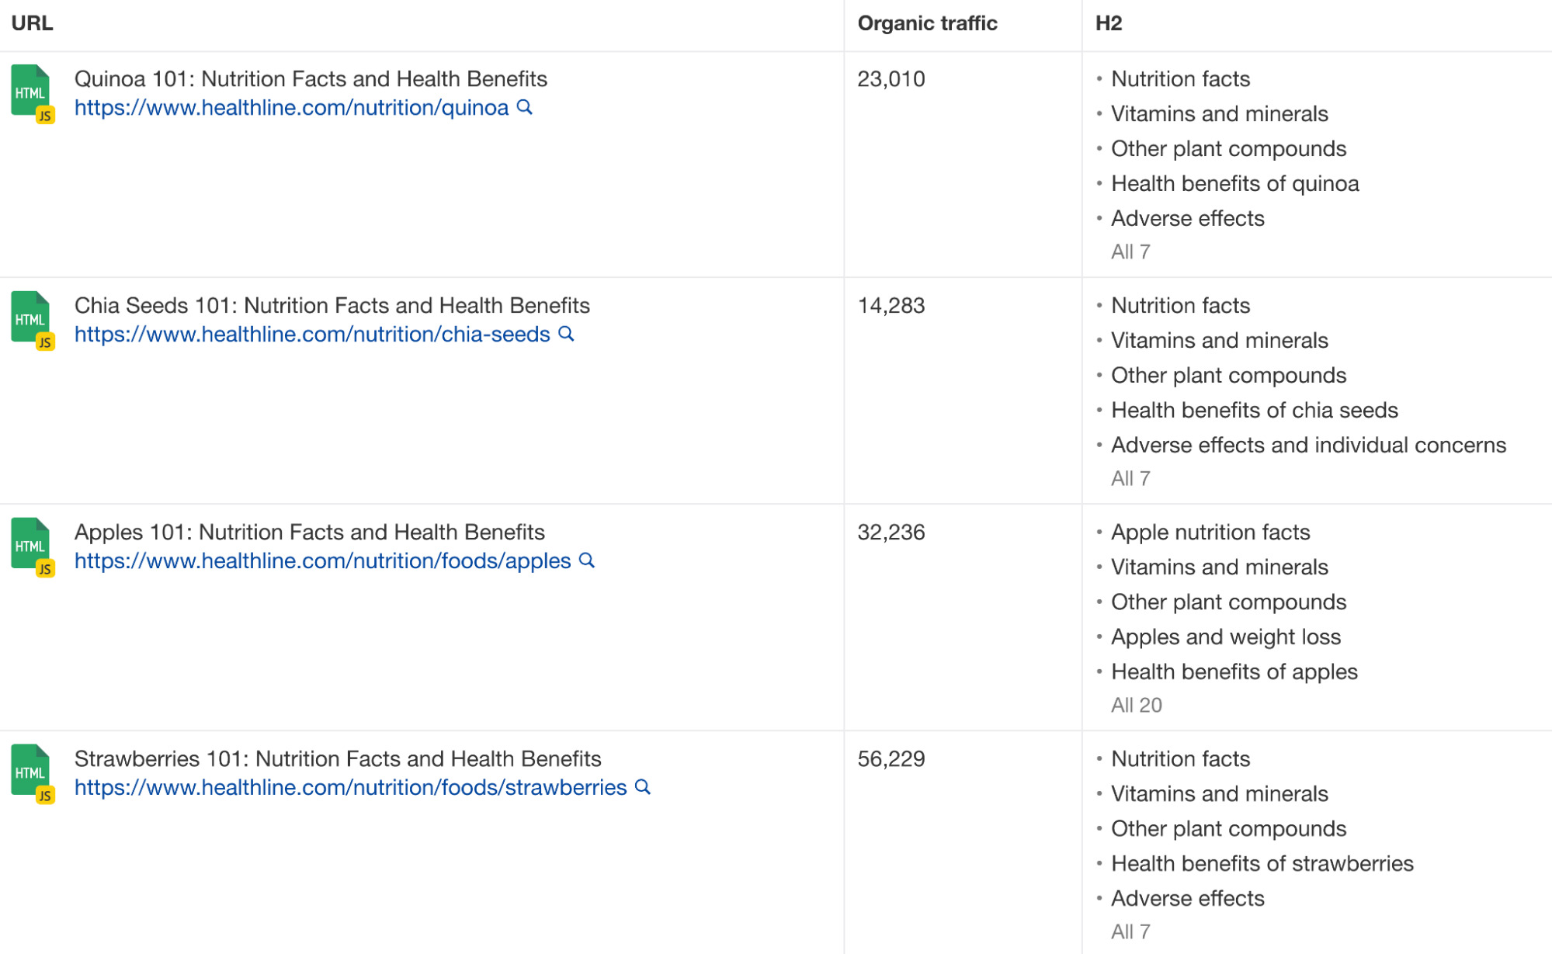Expand "All 7" under the Strawberries H2 list
This screenshot has height=954, width=1552.
[x=1130, y=931]
